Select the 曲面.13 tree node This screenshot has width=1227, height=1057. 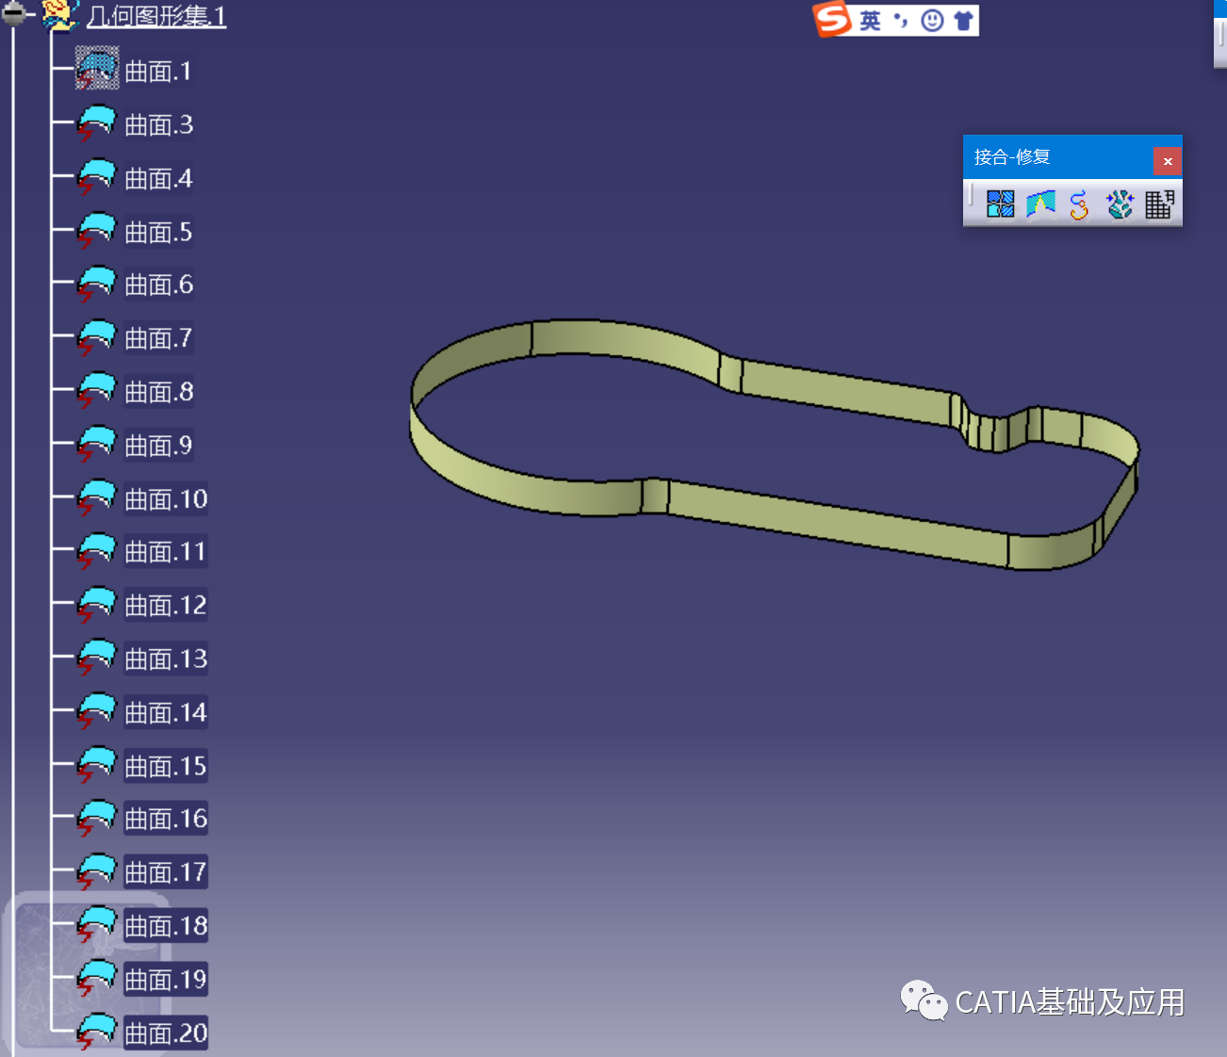coord(166,659)
